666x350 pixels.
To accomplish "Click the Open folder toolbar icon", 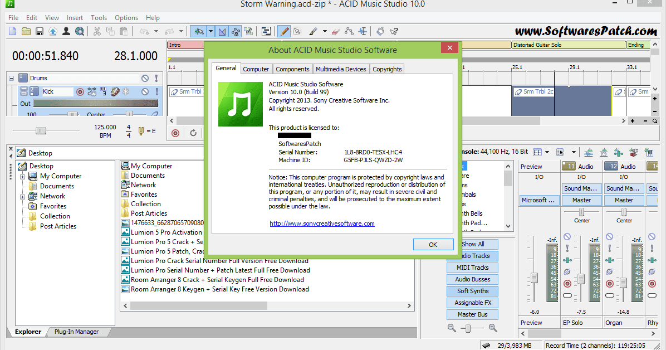I will coord(26,31).
